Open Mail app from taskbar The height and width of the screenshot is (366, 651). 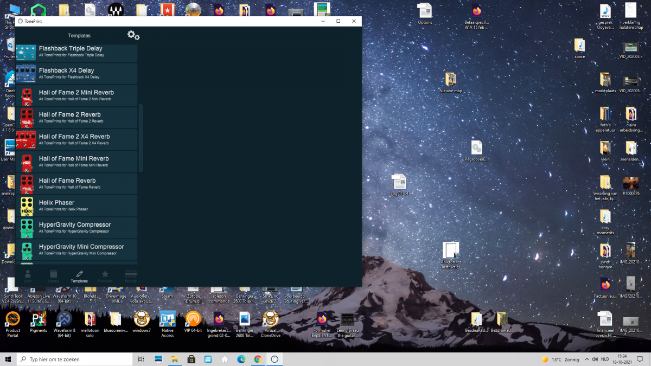coord(208,359)
